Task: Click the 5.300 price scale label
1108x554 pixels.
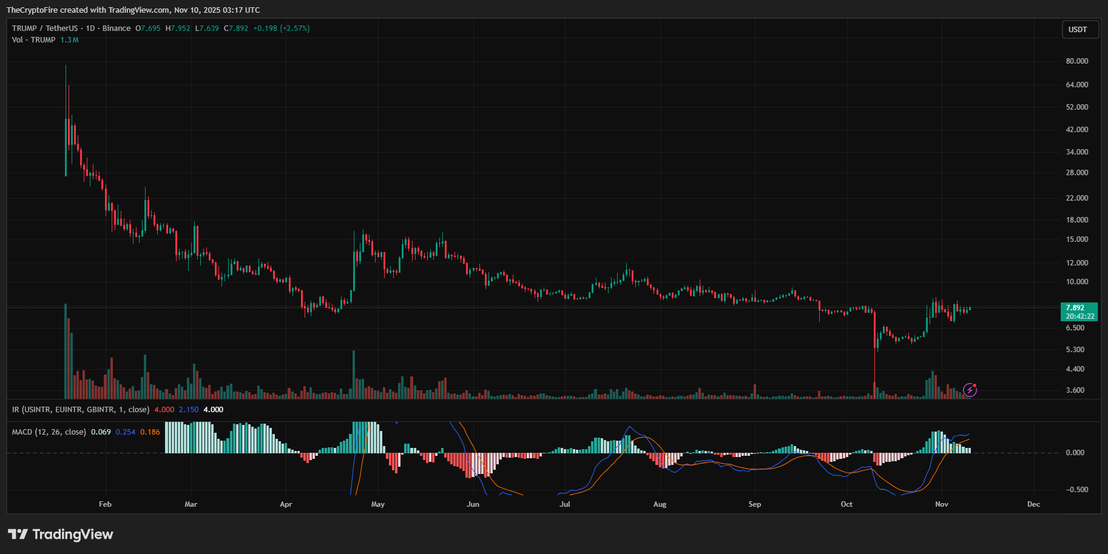Action: point(1075,350)
